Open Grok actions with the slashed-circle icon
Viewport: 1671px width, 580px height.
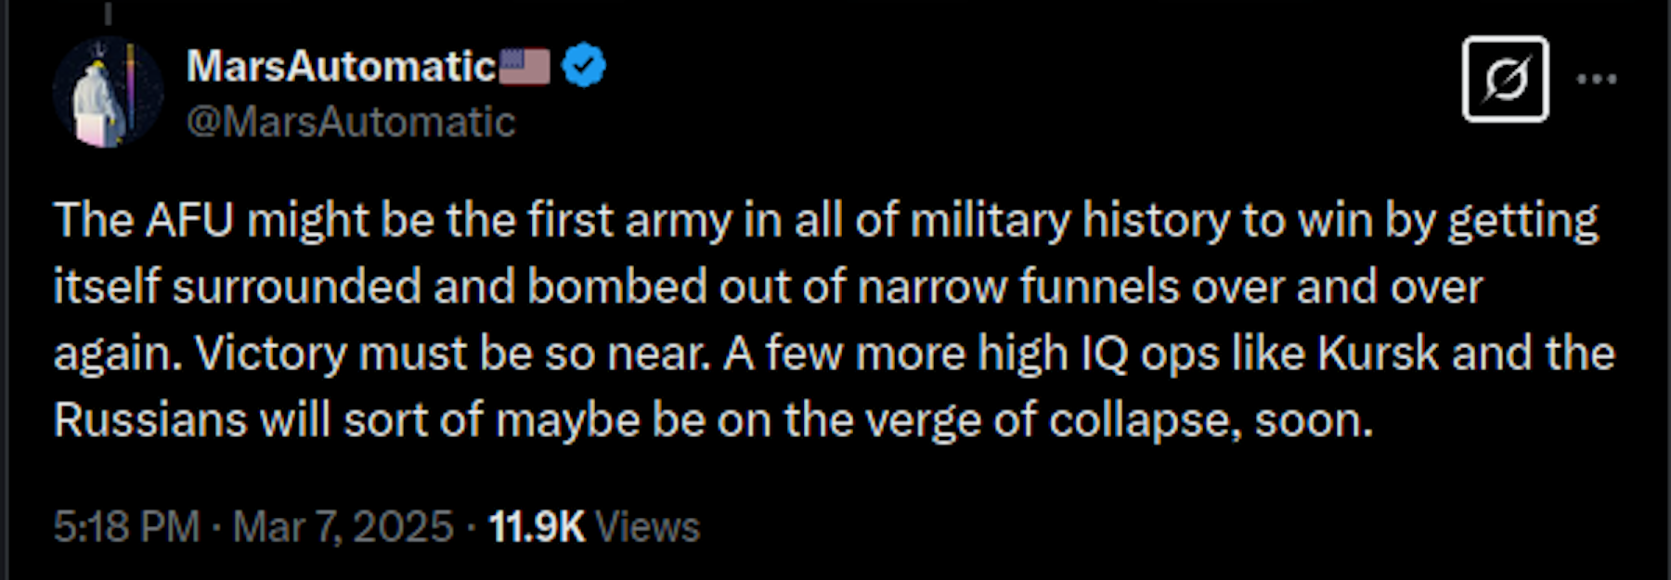(1505, 80)
